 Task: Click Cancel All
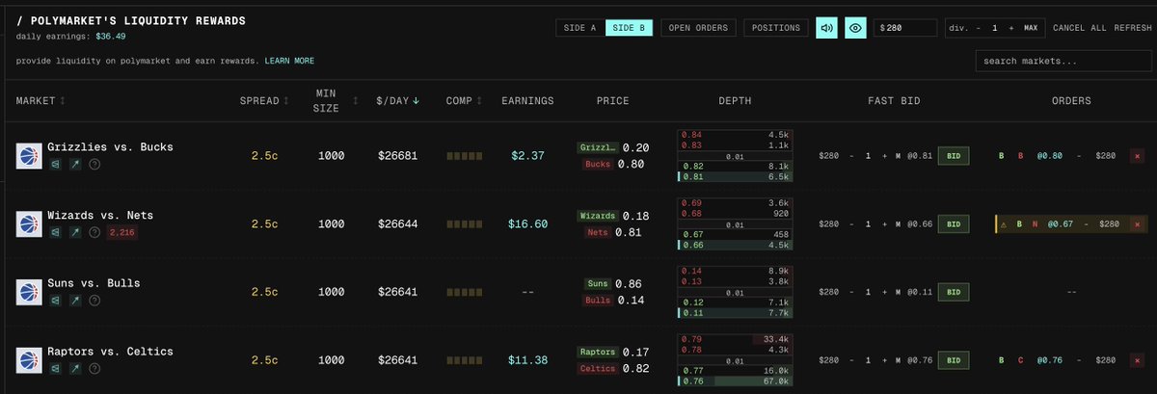[x=1079, y=28]
